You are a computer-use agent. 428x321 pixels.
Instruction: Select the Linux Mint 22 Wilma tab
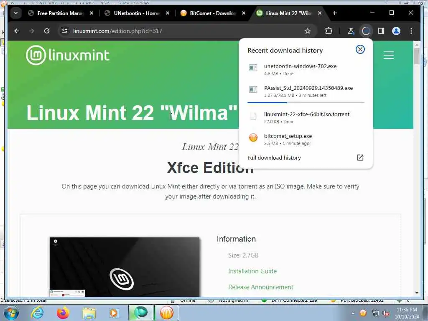(x=289, y=13)
